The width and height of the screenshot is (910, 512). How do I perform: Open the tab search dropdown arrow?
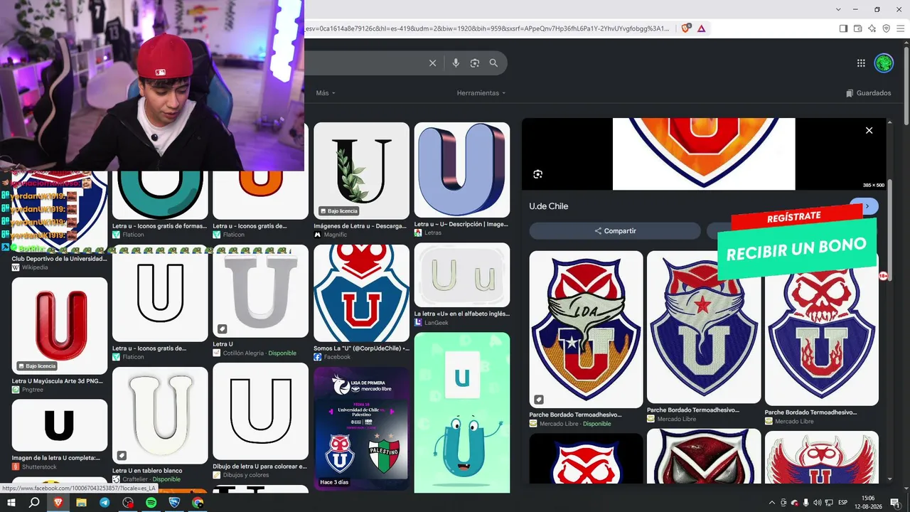pos(838,9)
